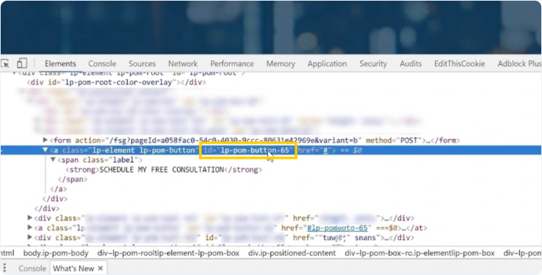The width and height of the screenshot is (542, 275).
Task: Select the closing span tag line
Action: point(73,180)
